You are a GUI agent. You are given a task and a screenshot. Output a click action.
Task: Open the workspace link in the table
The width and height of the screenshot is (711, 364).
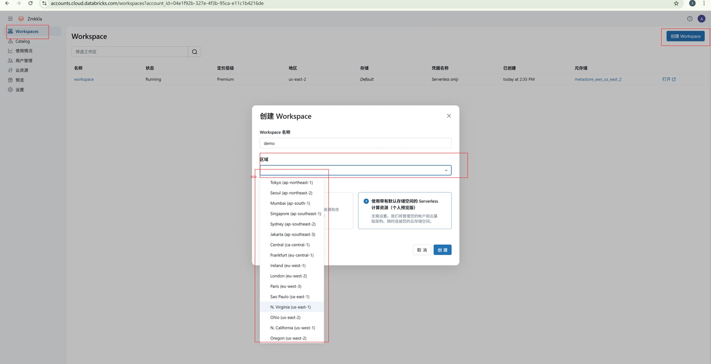(x=84, y=79)
